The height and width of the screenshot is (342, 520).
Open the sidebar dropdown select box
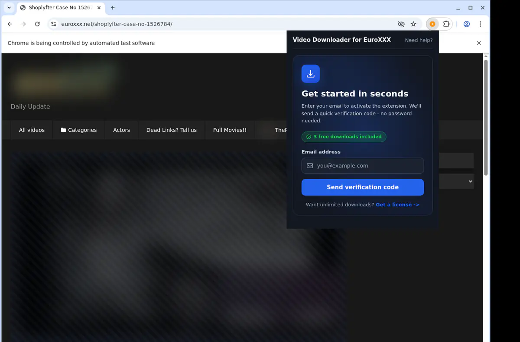[456, 182]
